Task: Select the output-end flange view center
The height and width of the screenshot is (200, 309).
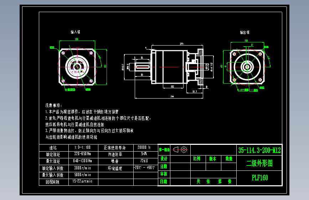Action: (x=247, y=67)
